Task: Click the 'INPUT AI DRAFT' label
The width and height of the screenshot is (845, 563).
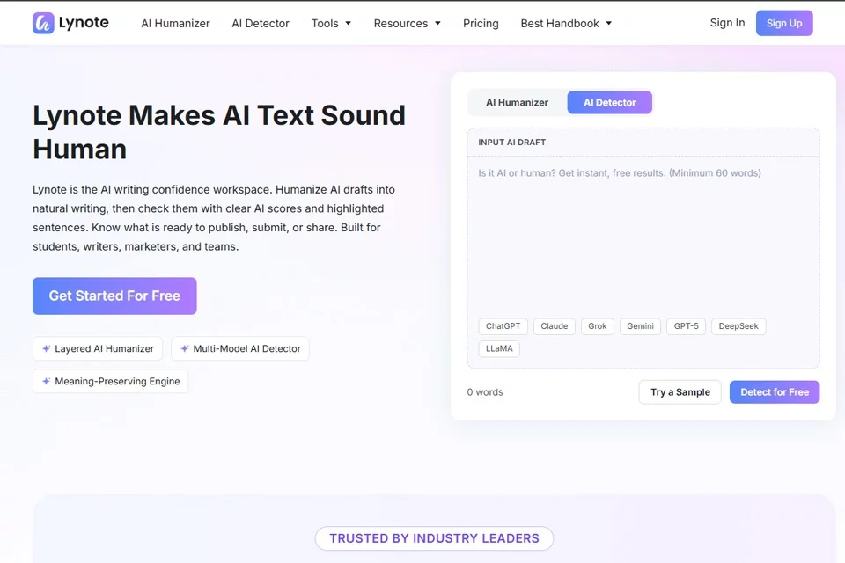Action: pos(511,143)
